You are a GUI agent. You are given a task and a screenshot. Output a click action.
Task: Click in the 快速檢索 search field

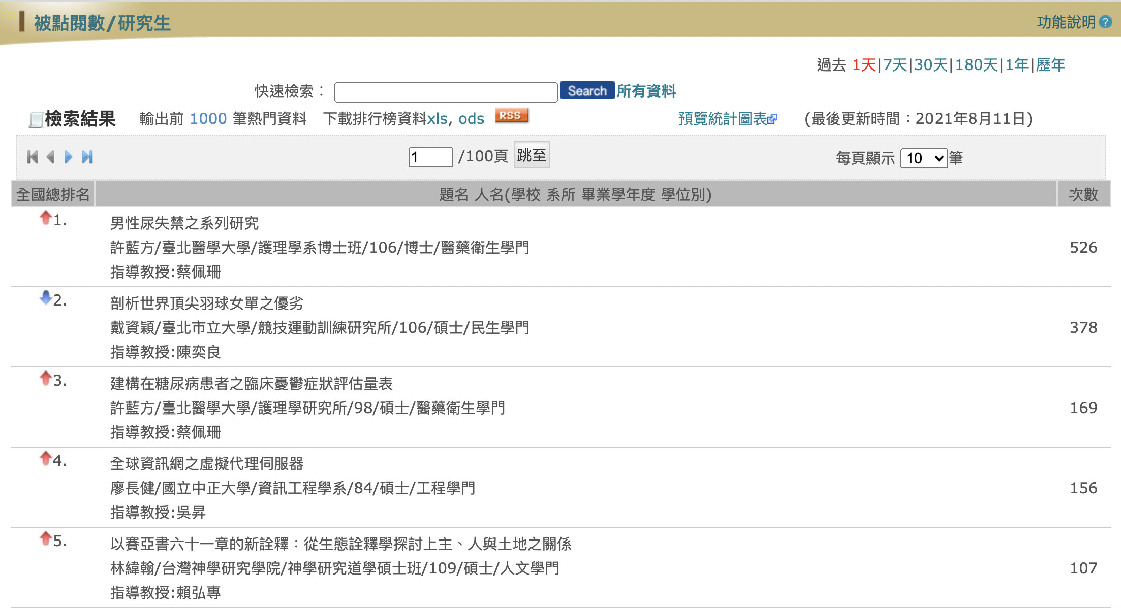click(446, 92)
